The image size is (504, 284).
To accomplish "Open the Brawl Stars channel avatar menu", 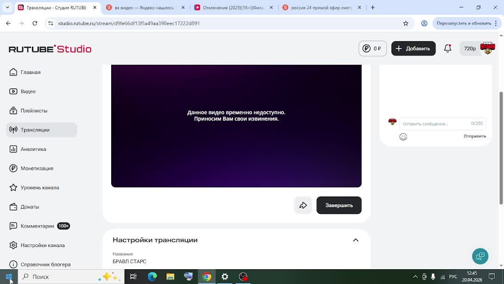I will (488, 48).
